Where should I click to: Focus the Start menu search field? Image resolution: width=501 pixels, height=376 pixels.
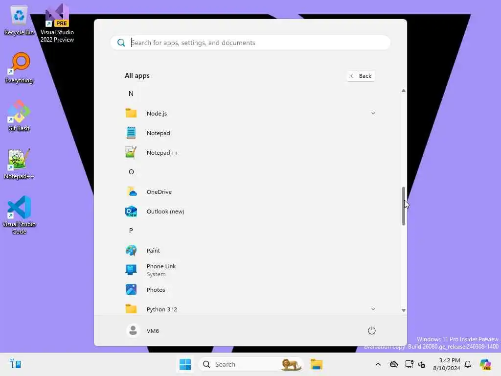(250, 43)
